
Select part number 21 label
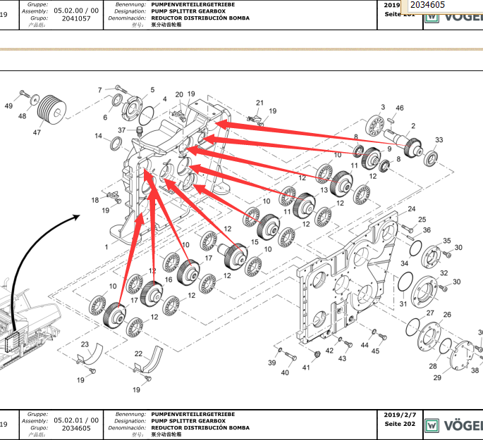[259, 103]
